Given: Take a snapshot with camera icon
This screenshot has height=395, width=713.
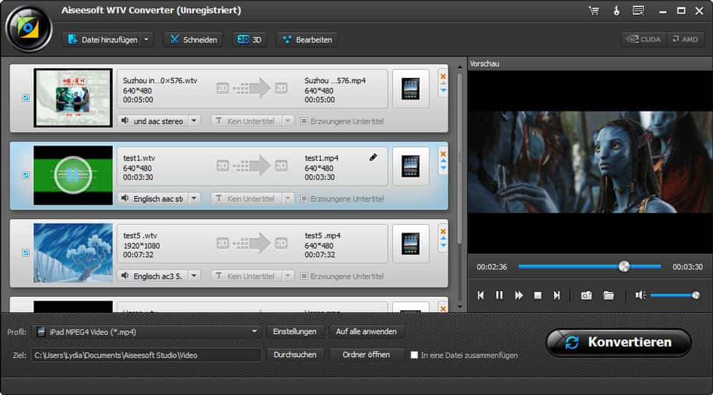Looking at the screenshot, I should [x=586, y=296].
